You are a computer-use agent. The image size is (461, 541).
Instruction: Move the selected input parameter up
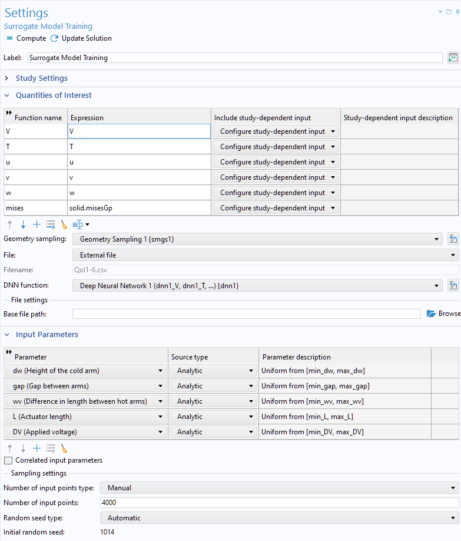pos(9,448)
